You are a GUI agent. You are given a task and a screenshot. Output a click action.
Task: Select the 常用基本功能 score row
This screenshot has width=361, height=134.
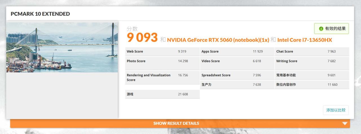tap(312, 75)
